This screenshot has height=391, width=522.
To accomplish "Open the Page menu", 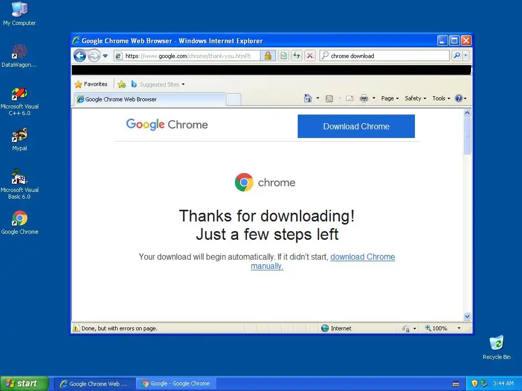I will click(390, 98).
